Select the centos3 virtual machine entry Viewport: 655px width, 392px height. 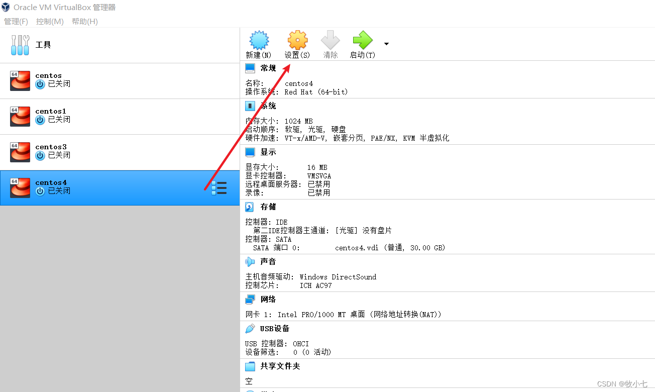point(120,152)
